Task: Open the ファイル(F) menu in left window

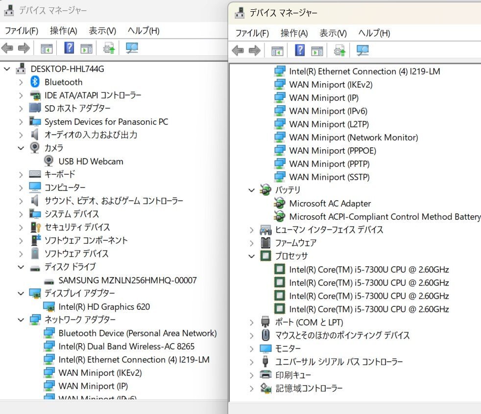Action: (x=21, y=30)
